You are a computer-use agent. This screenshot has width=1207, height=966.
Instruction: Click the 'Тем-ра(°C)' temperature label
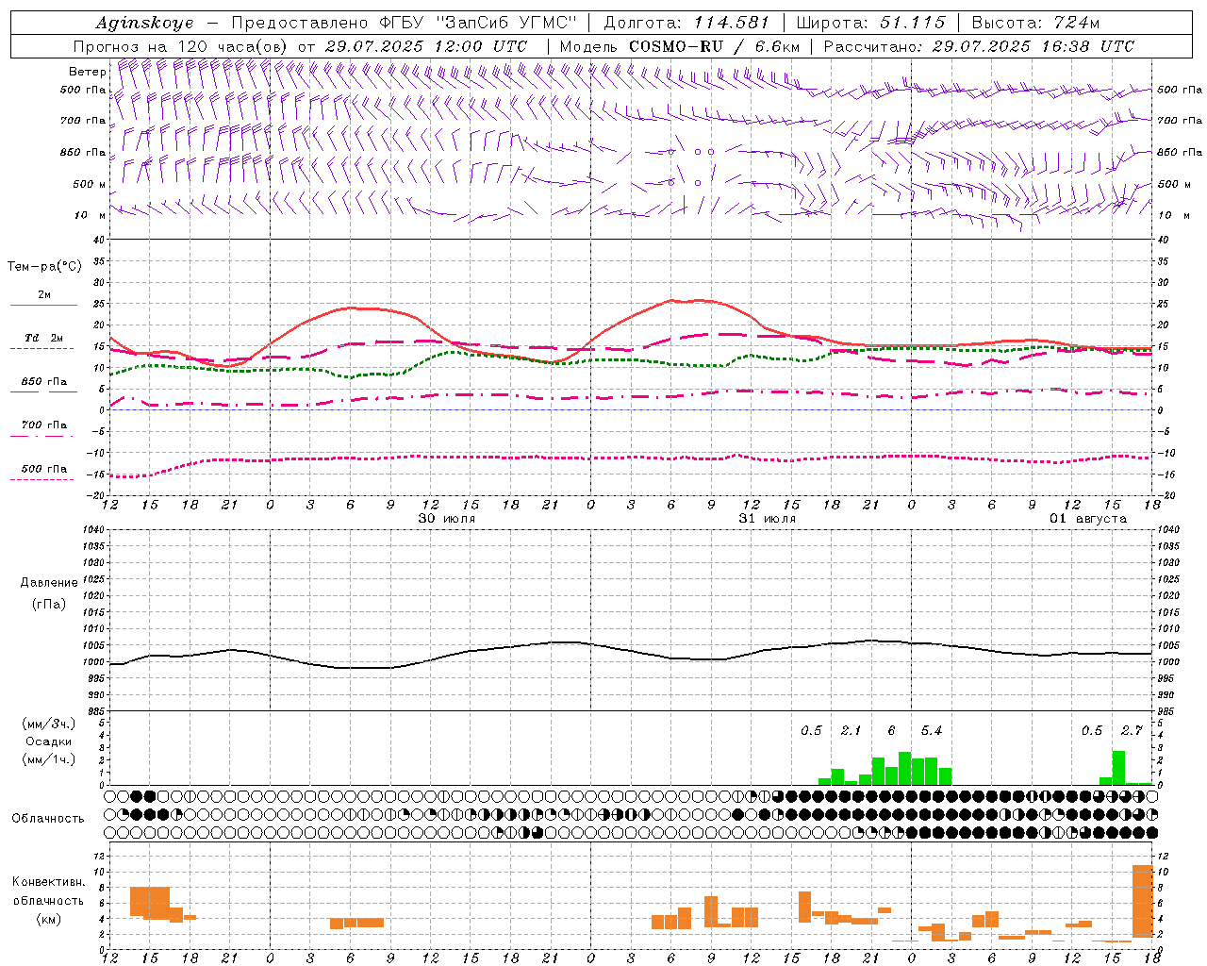click(x=44, y=267)
